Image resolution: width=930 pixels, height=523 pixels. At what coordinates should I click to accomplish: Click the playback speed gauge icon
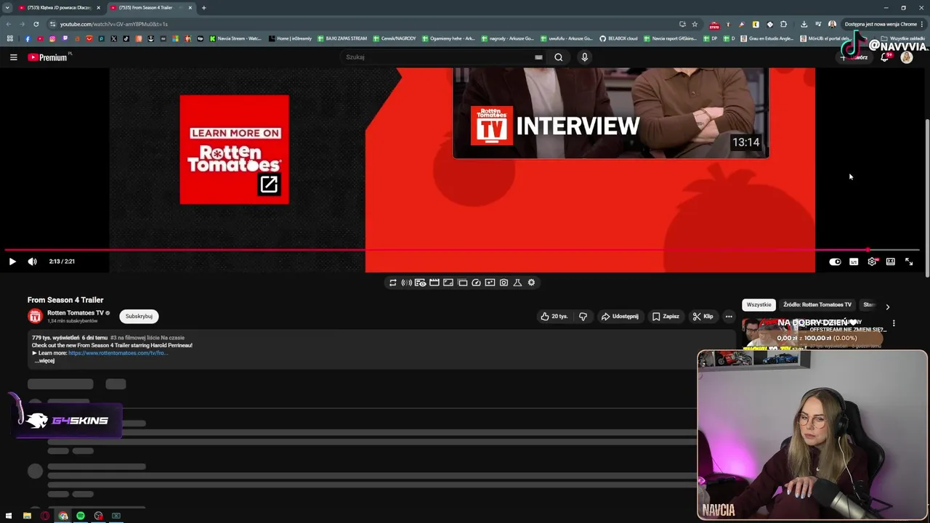pos(476,283)
